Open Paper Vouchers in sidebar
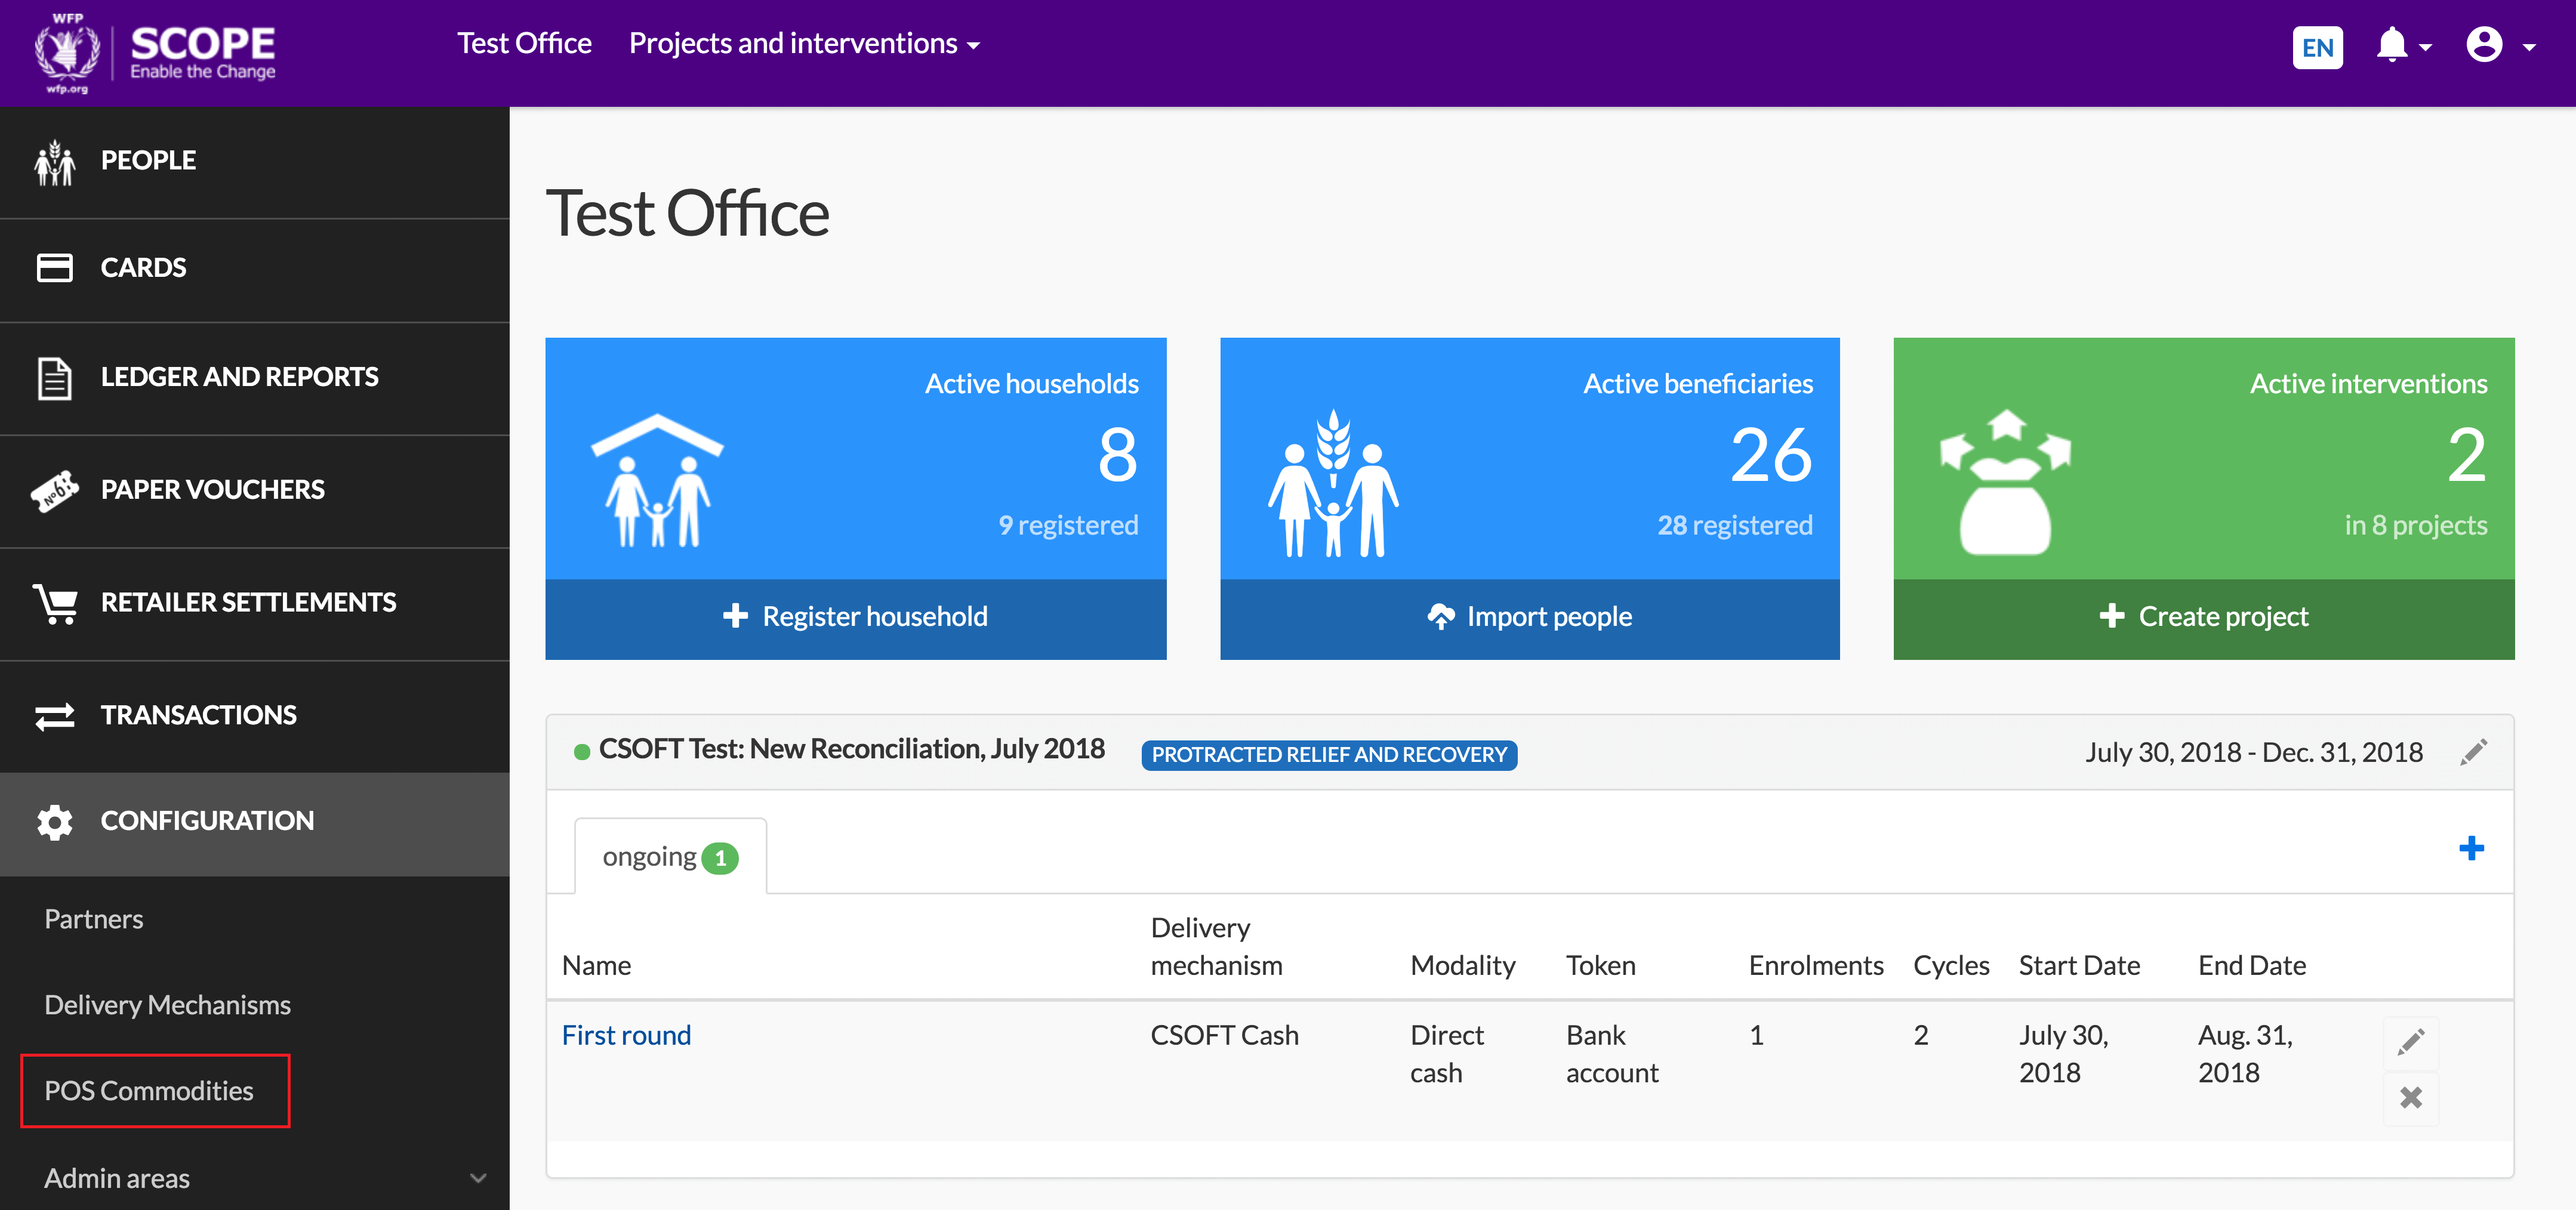 click(212, 490)
